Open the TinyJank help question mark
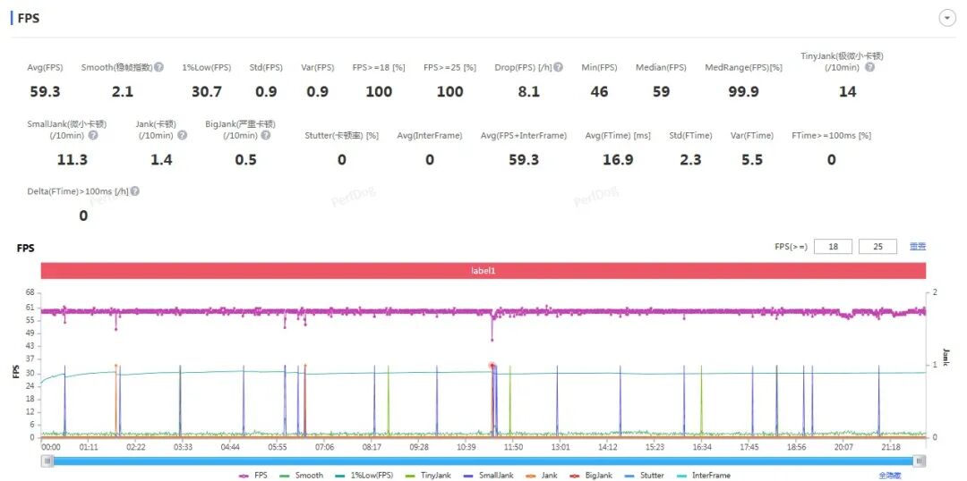Screen dimensions: 967x481 pos(869,67)
